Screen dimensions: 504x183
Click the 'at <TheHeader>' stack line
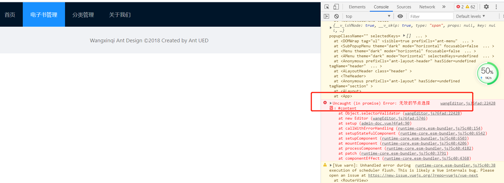(350, 76)
